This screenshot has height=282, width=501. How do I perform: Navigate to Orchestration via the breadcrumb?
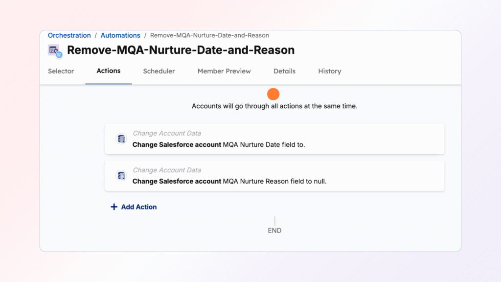tap(69, 35)
